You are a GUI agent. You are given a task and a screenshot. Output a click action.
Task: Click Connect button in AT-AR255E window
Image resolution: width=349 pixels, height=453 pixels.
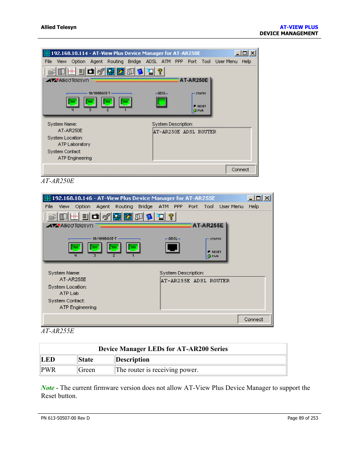click(x=254, y=319)
